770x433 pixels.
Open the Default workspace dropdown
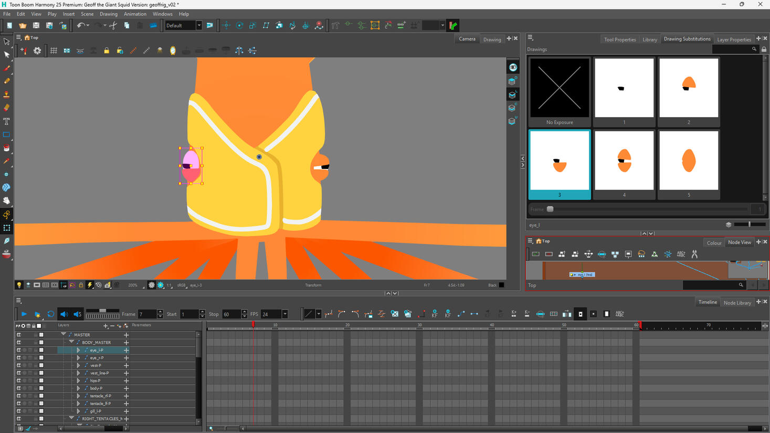click(183, 25)
